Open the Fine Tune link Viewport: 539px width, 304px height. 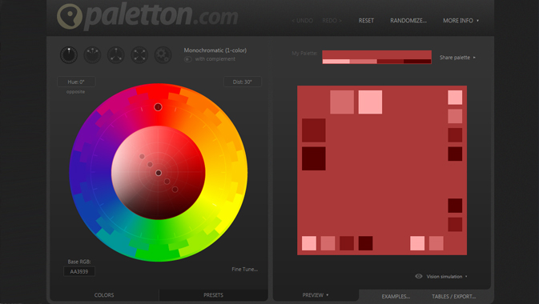[x=245, y=270]
